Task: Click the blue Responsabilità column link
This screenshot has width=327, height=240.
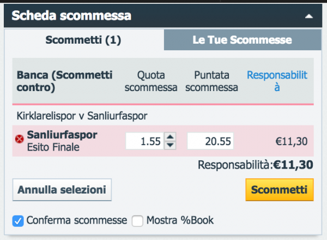Action: click(x=277, y=81)
